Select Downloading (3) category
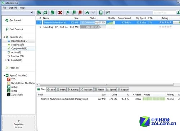 click(18, 41)
